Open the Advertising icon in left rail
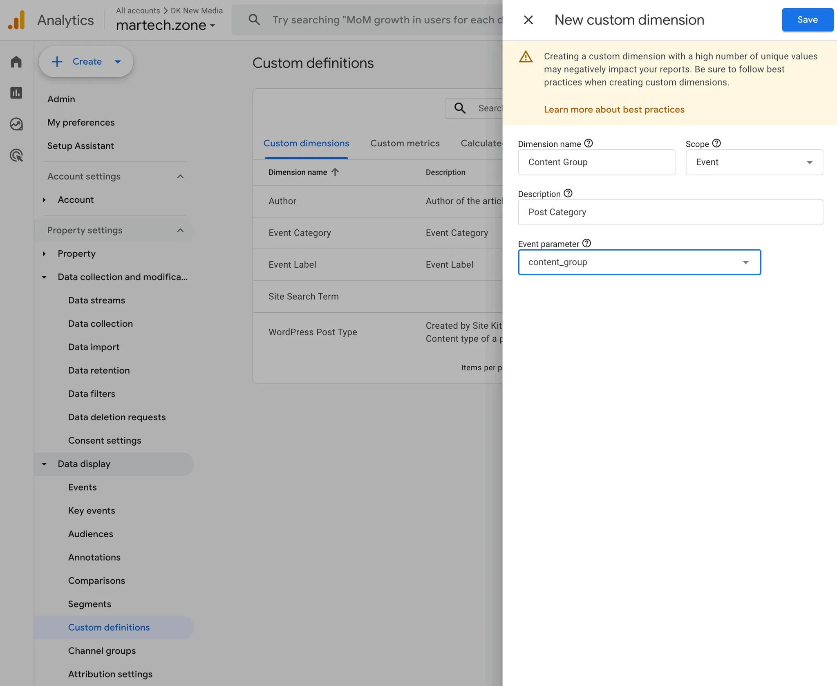The image size is (837, 686). 16,155
